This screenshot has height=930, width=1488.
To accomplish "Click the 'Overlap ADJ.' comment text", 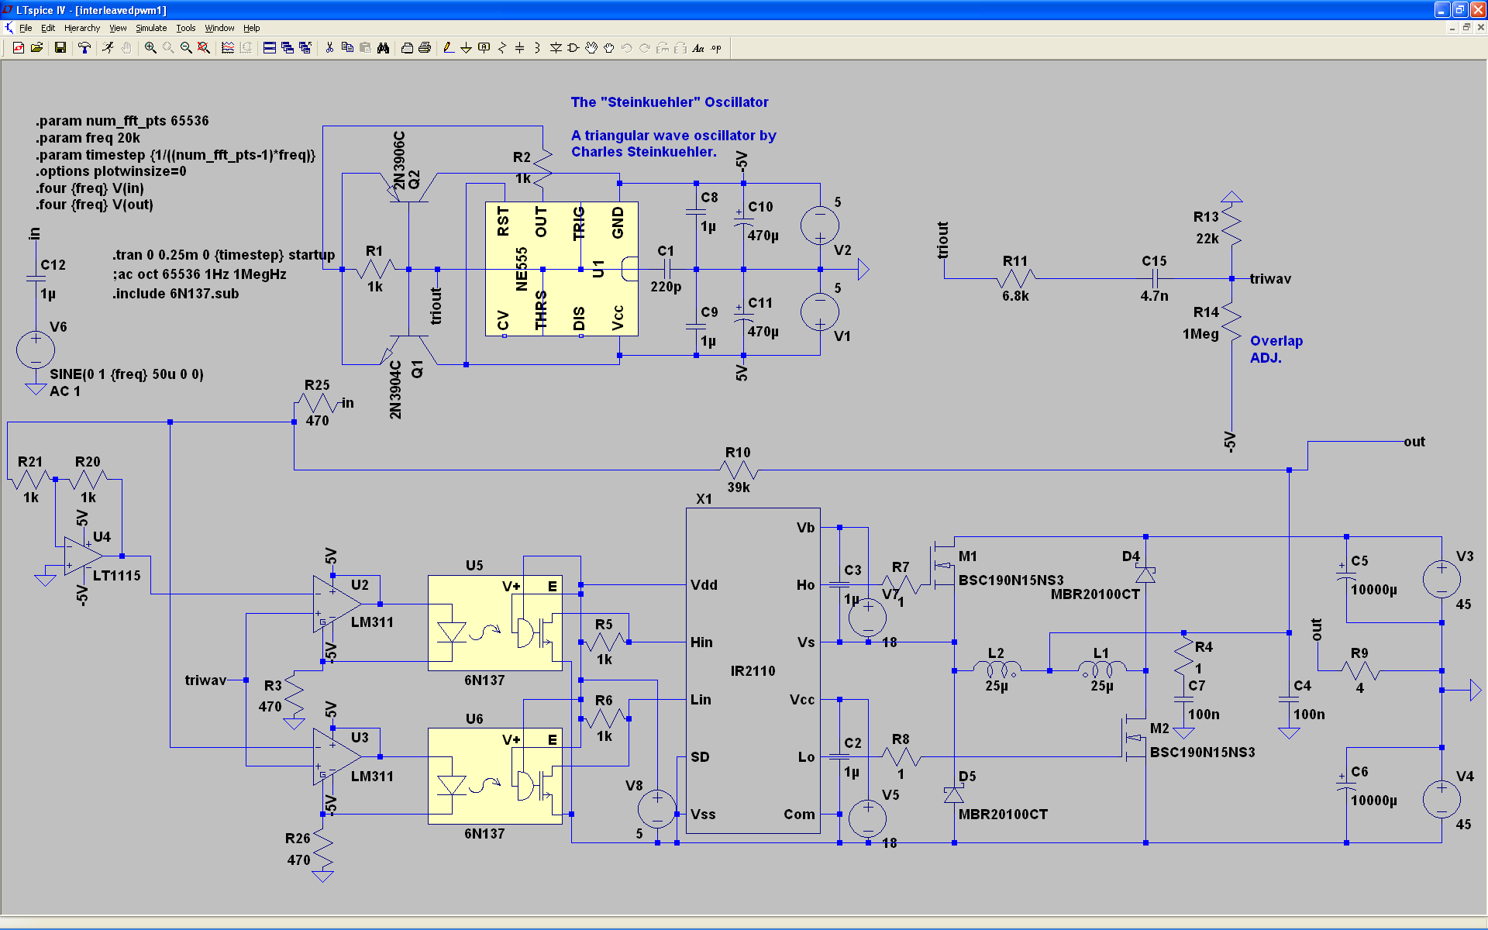I will (x=1276, y=350).
